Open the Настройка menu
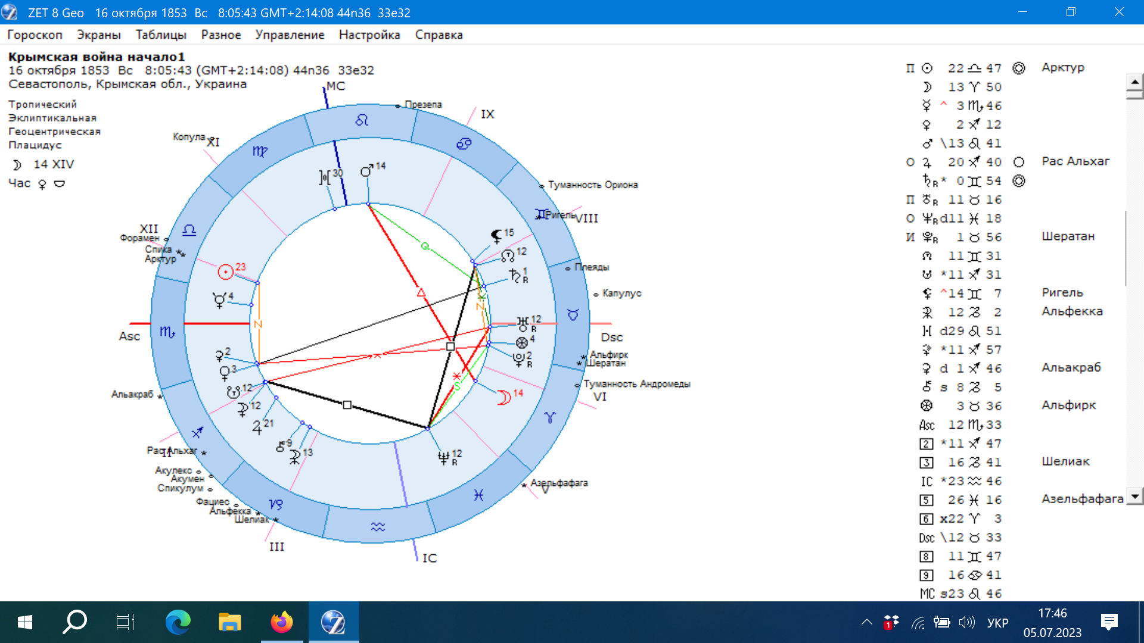The width and height of the screenshot is (1144, 643). click(369, 35)
